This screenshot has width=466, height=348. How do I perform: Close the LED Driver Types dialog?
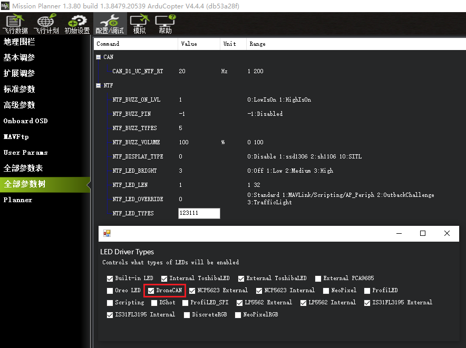[x=447, y=233]
